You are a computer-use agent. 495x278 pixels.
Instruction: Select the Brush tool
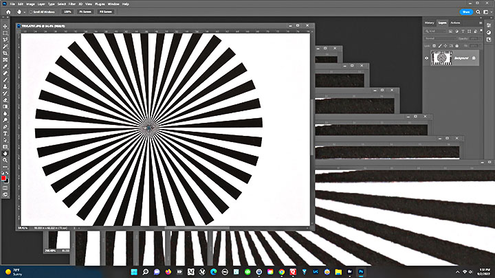coord(5,80)
